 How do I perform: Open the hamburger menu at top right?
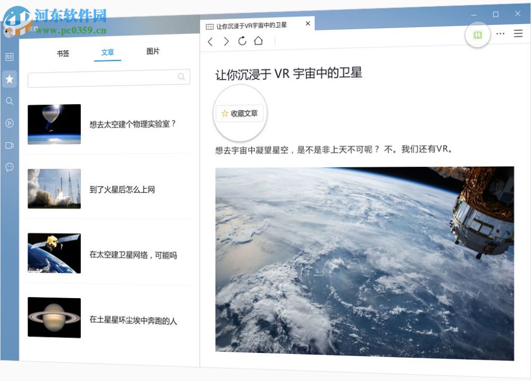click(518, 33)
